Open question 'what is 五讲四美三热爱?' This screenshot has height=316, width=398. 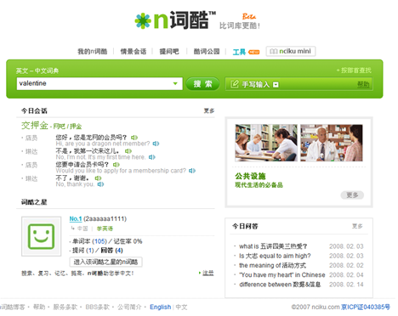(x=273, y=246)
